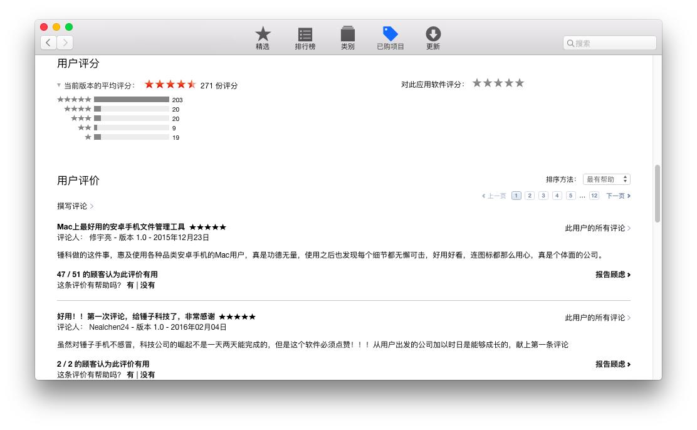Image resolution: width=697 pixels, height=430 pixels.
Task: Select the three-star rating option
Action: point(498,82)
